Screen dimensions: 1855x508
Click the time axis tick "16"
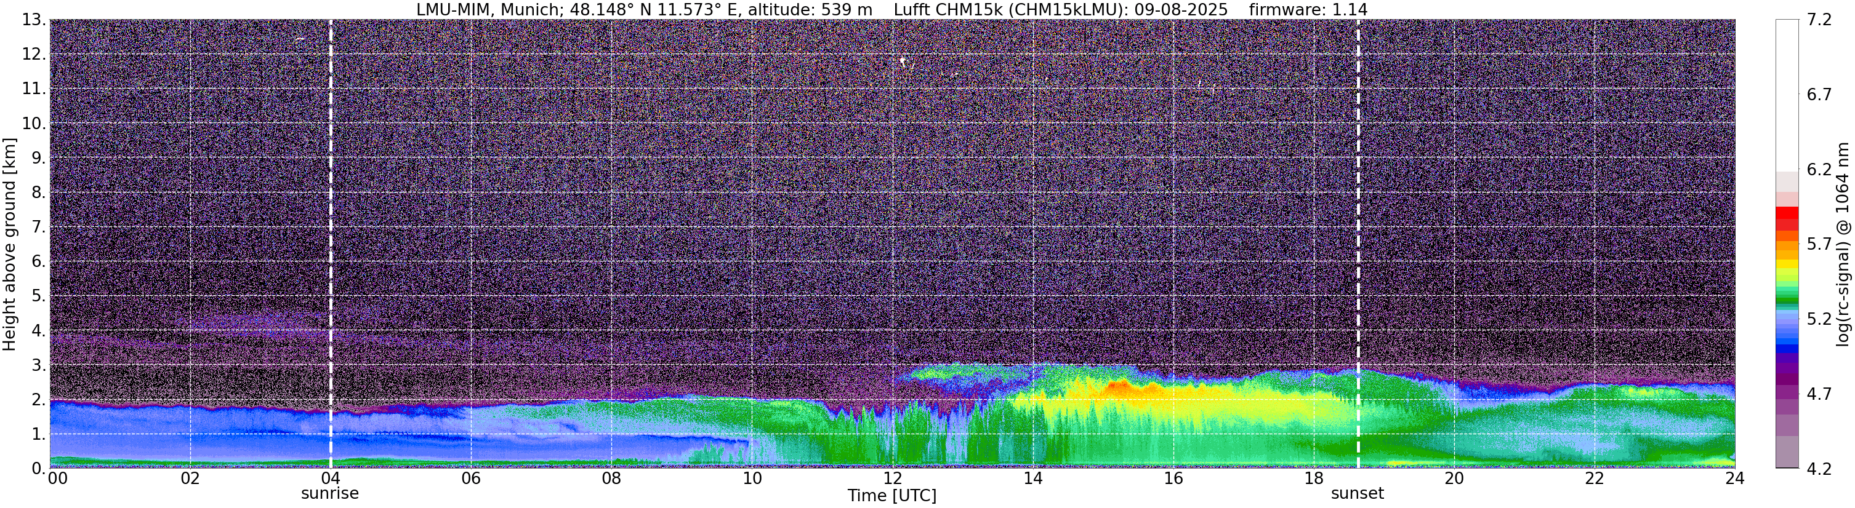1173,478
